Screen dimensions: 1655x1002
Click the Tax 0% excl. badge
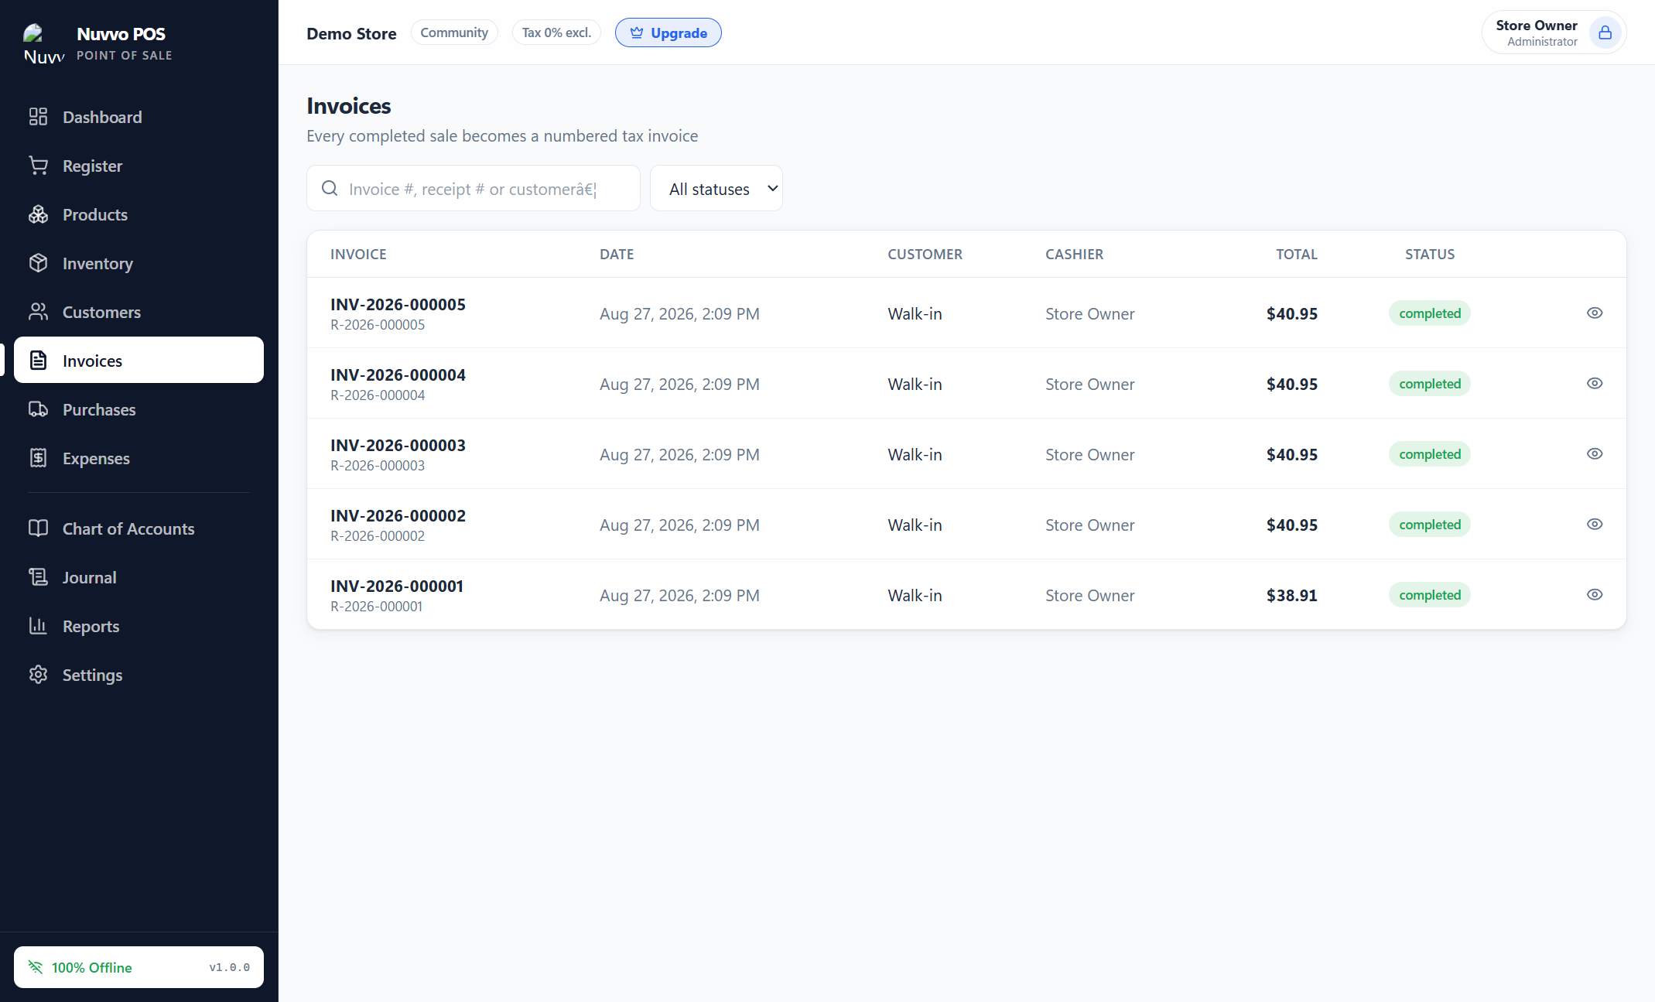556,32
